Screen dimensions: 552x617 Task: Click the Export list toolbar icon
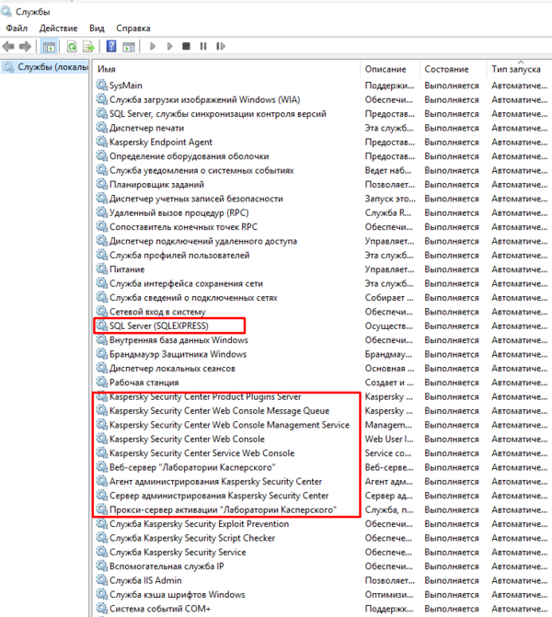click(88, 46)
